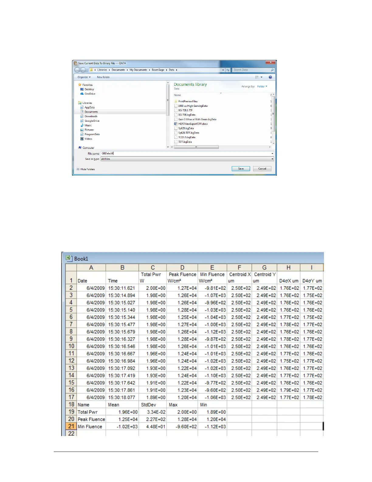The width and height of the screenshot is (372, 482).
Task: Select file Sp620.bgData
Action: point(186,128)
